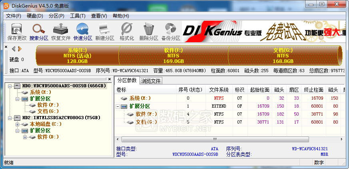Select the 文档(G:) partition bar segment

[x=283, y=55]
